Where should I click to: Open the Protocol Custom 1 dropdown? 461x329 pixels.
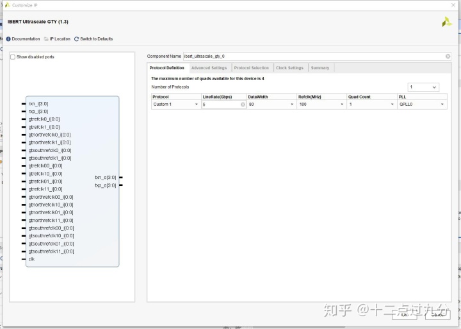(x=176, y=105)
